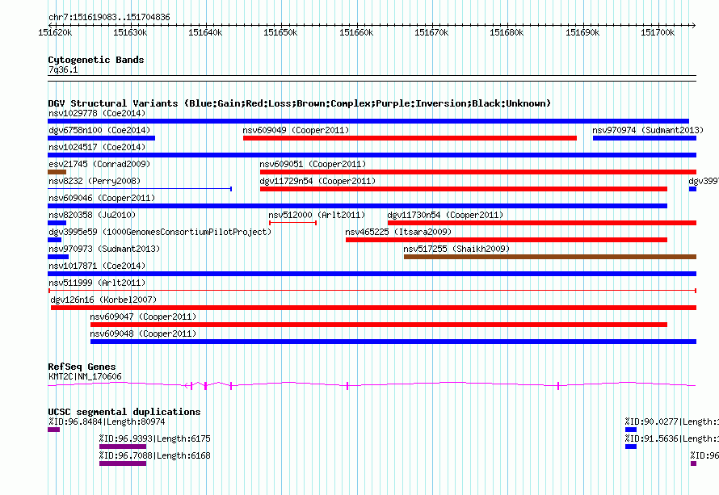The width and height of the screenshot is (719, 495).
Task: Open nsv1017871 (Coe2014) variant label
Action: pos(97,266)
